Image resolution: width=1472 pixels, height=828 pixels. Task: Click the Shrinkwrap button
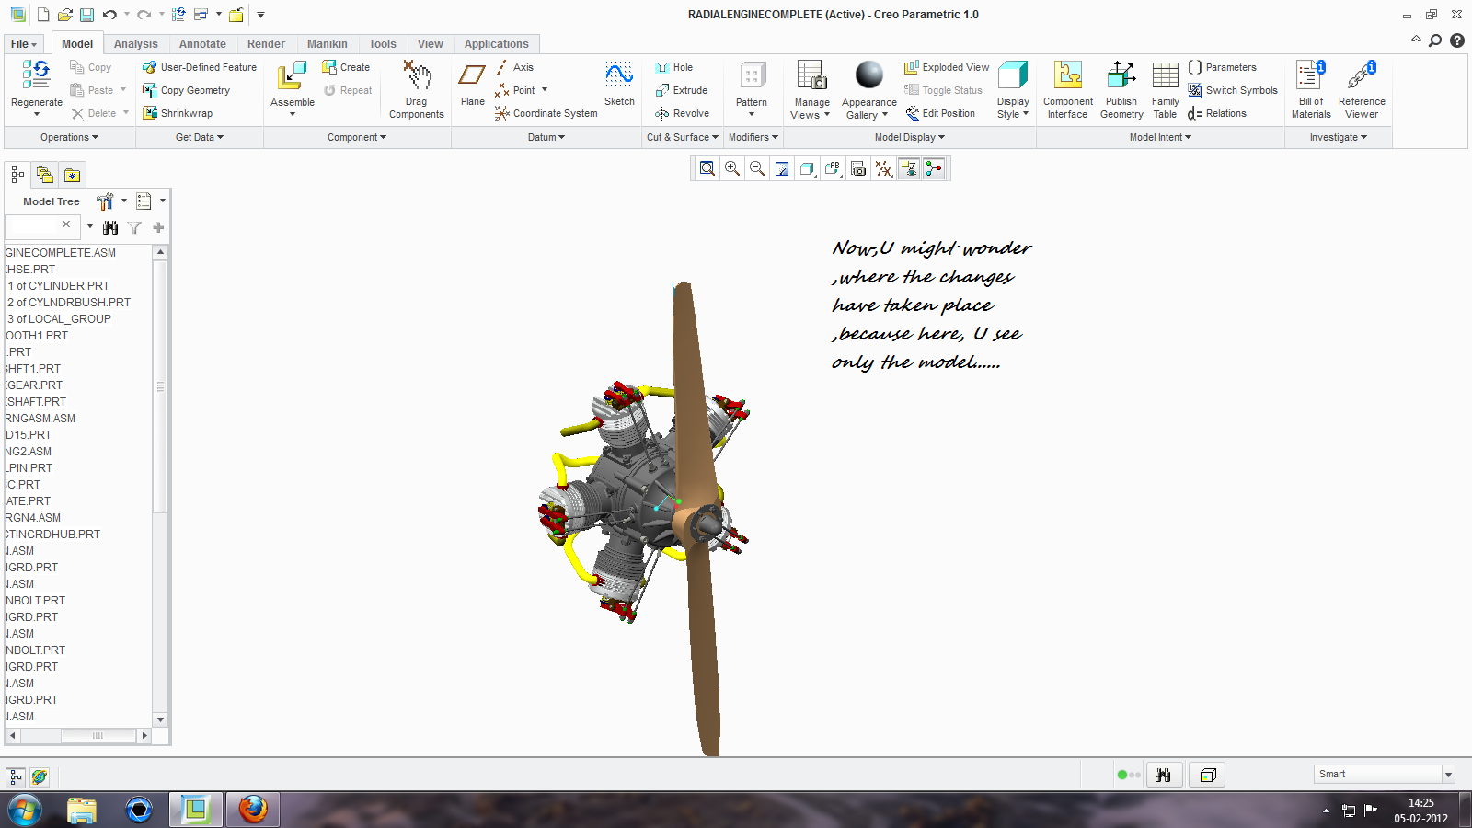pos(178,113)
